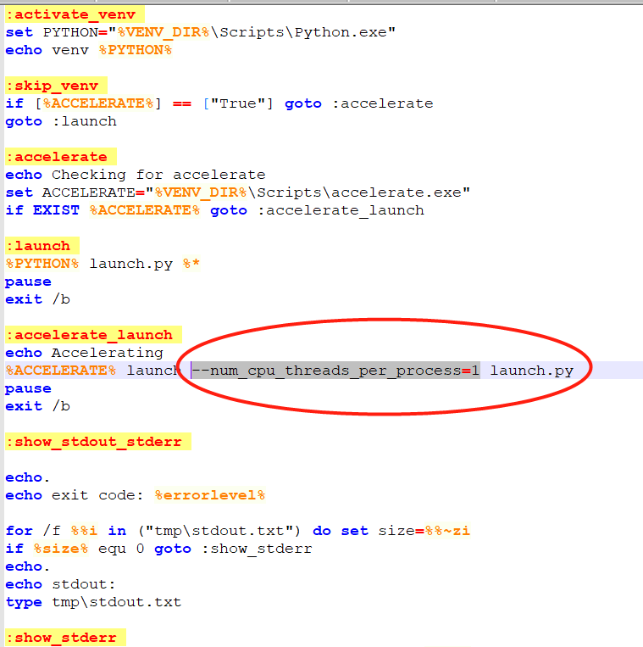Click the :show_stdout_stderr label
643x647 pixels.
click(x=97, y=442)
